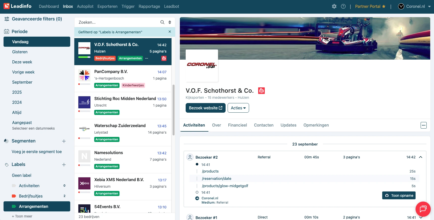Expand more labels with Toon meer
The image size is (434, 220).
22,216
